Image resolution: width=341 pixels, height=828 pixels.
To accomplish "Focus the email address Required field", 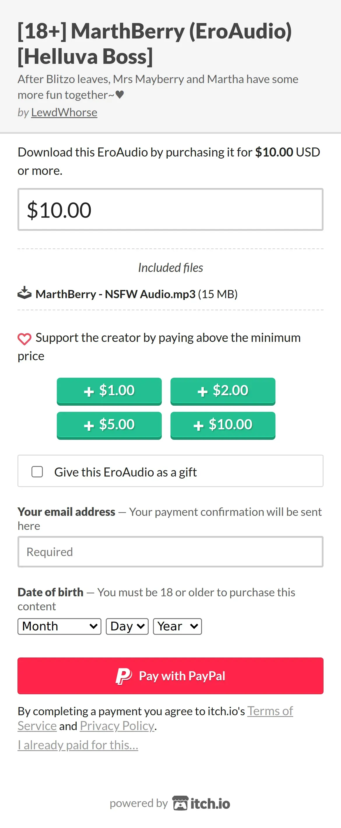I will (x=170, y=552).
